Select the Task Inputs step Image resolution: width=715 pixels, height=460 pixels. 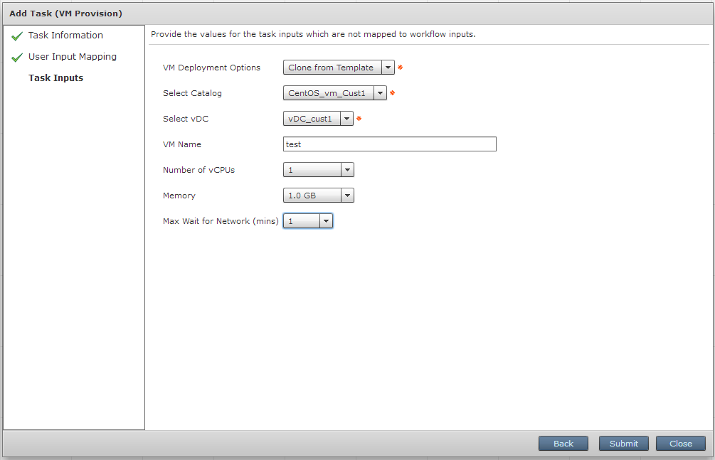(x=55, y=77)
